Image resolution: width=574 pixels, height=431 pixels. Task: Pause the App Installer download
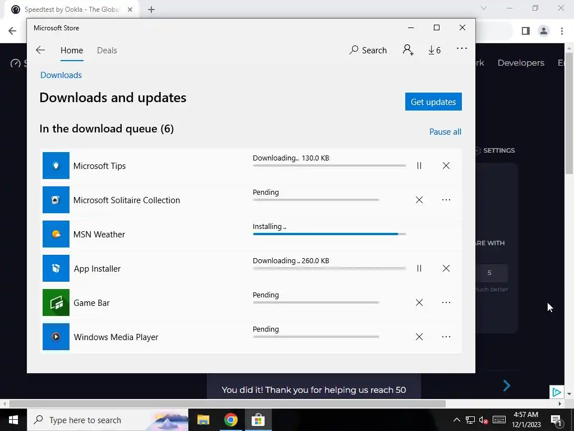(419, 268)
